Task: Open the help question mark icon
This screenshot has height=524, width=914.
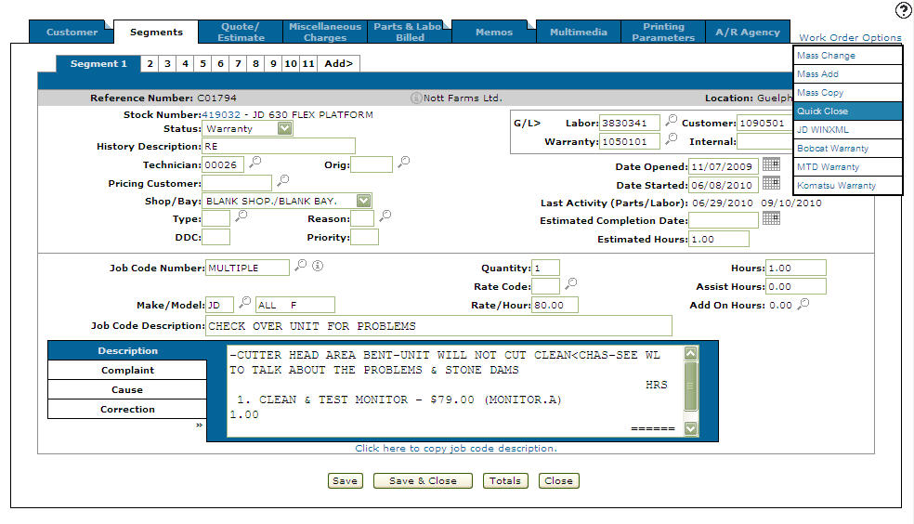Action: pos(903,11)
